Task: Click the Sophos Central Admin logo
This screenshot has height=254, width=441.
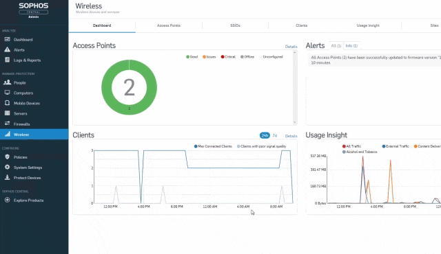Action: point(34,10)
